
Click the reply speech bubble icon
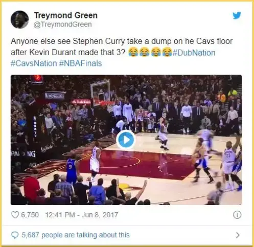(x=15, y=235)
